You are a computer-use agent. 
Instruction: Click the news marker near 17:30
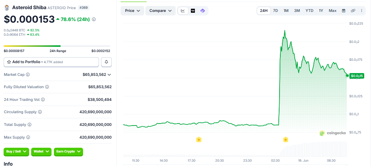click(199, 140)
